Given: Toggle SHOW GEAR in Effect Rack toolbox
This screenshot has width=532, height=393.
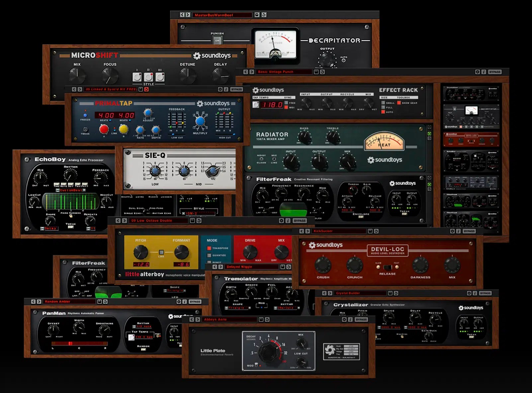Looking at the screenshot, I should click(399, 103).
